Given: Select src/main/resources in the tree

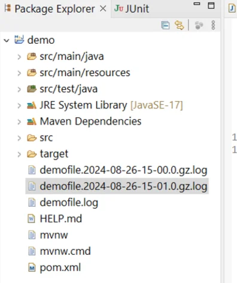Looking at the screenshot, I should tap(85, 73).
